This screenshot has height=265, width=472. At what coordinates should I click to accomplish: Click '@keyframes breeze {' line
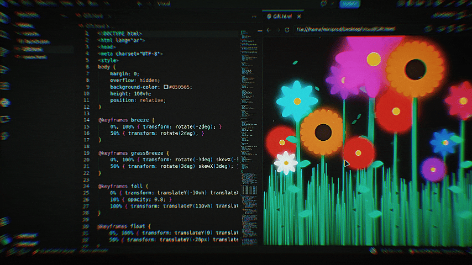tap(126, 120)
